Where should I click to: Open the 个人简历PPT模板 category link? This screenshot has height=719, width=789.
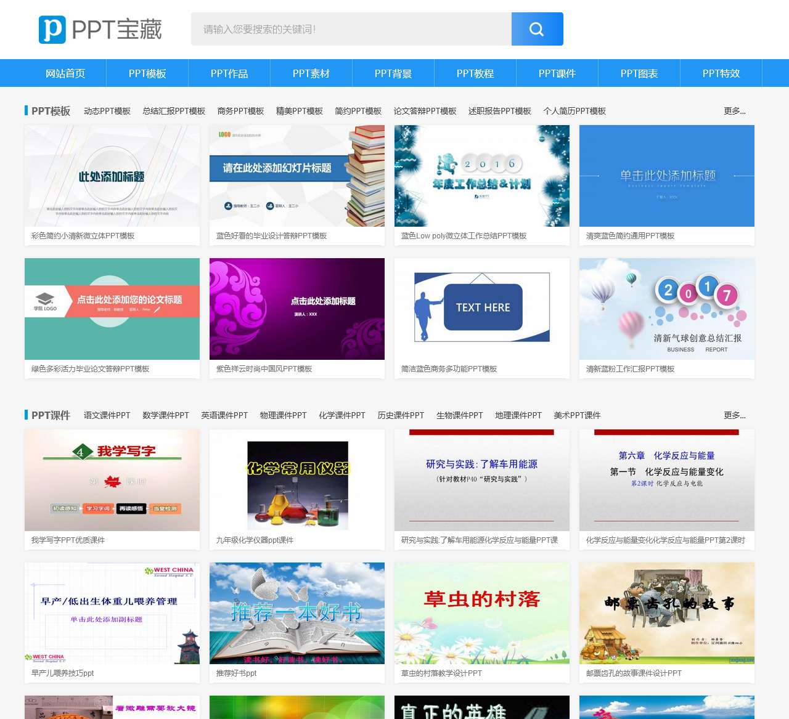point(574,111)
